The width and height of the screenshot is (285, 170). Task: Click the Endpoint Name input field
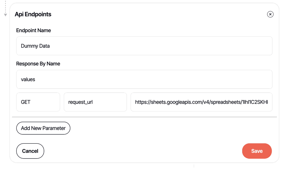coord(144,46)
